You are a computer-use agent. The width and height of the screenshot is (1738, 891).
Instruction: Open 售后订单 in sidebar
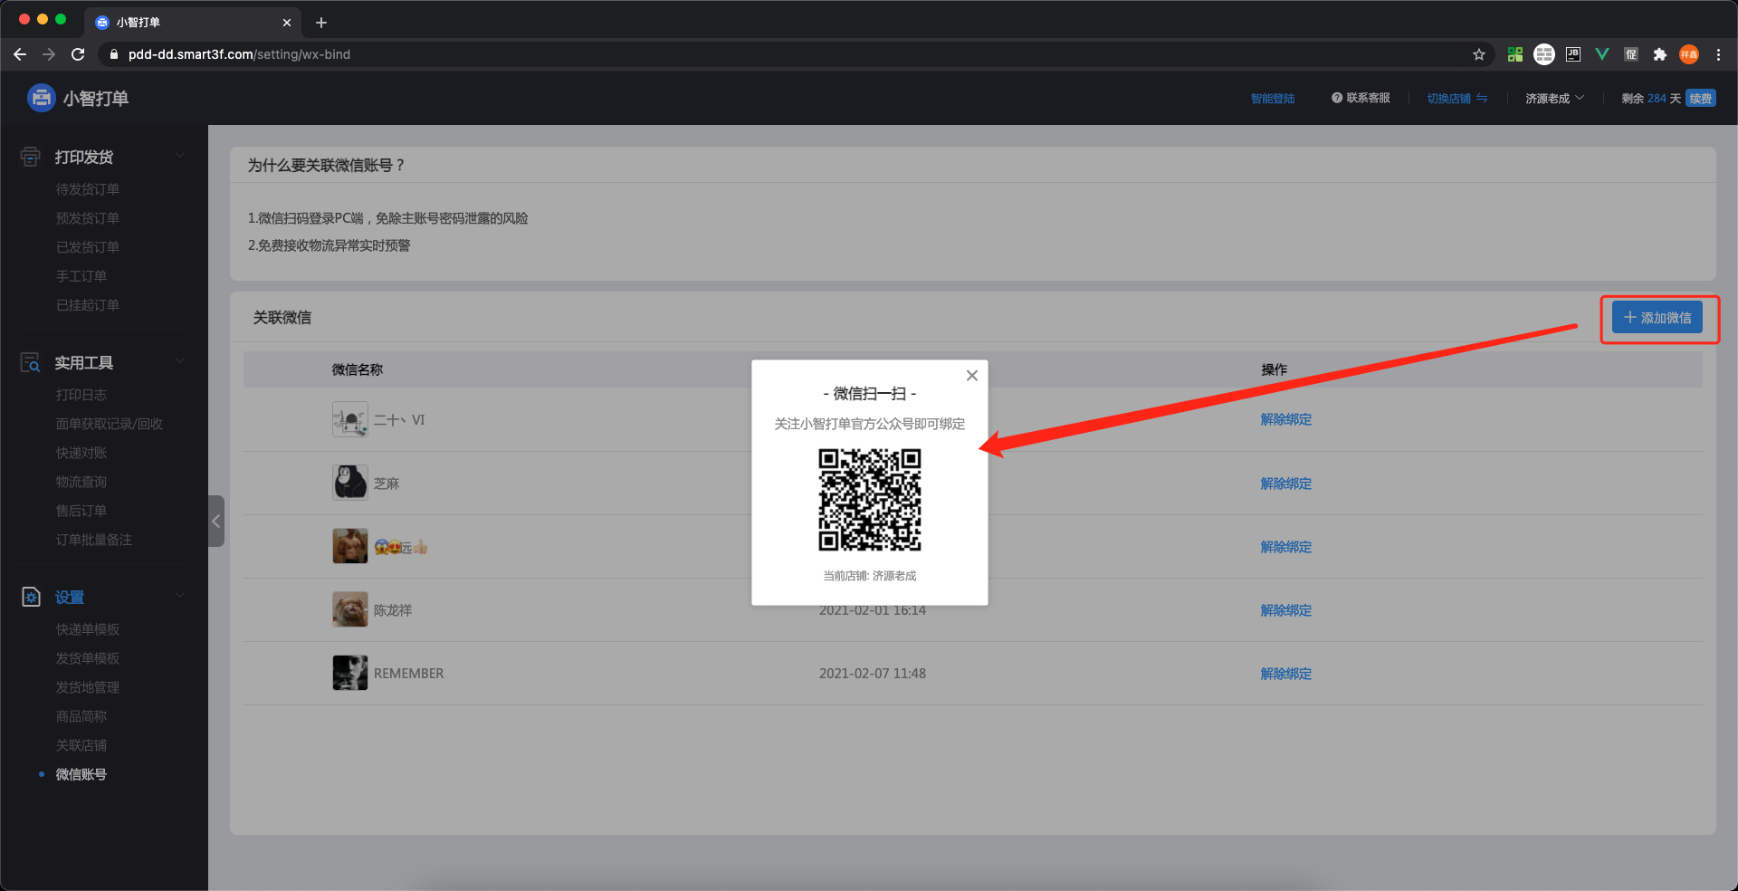pyautogui.click(x=81, y=511)
